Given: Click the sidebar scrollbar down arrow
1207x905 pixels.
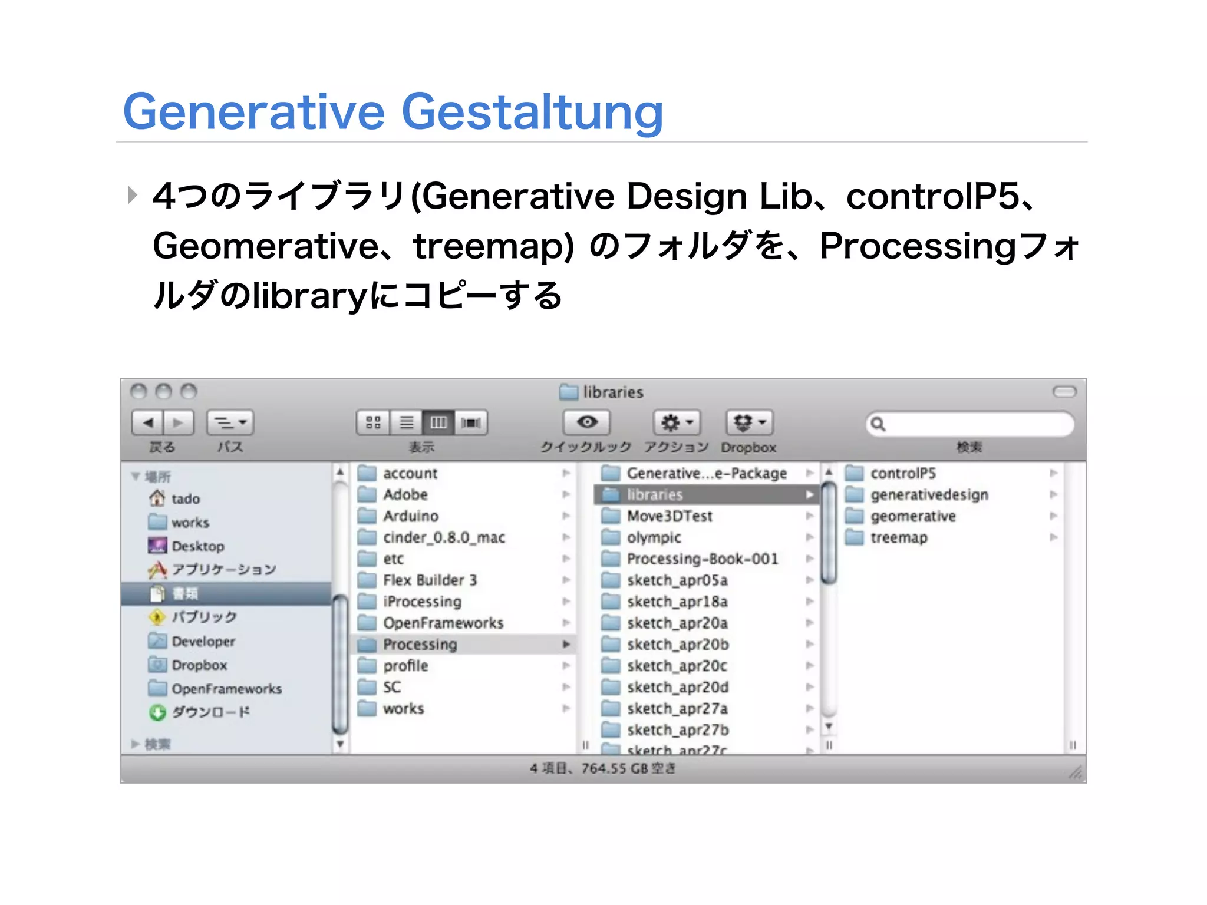Looking at the screenshot, I should coord(340,745).
